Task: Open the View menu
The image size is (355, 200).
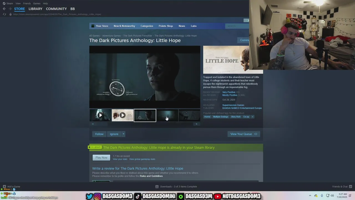Action: 18,3
